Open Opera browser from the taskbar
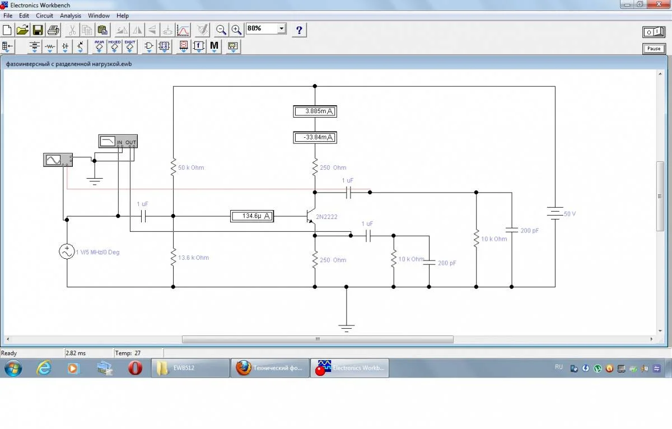672x429 pixels. pyautogui.click(x=134, y=368)
